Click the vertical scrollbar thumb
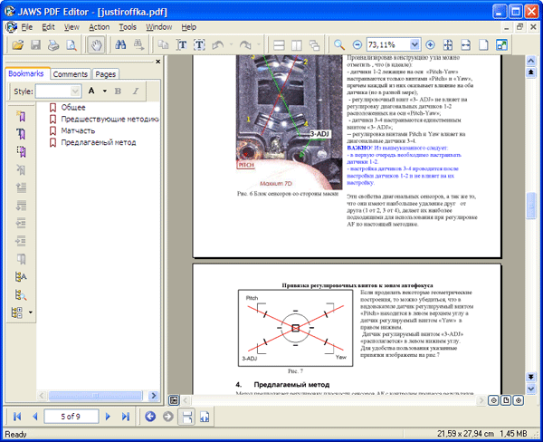The height and width of the screenshot is (442, 543). pos(531,206)
